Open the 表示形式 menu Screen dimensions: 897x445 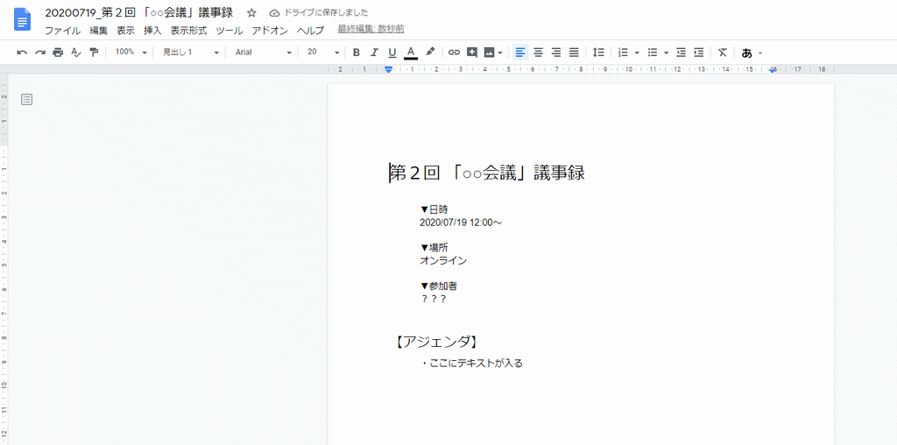[188, 30]
